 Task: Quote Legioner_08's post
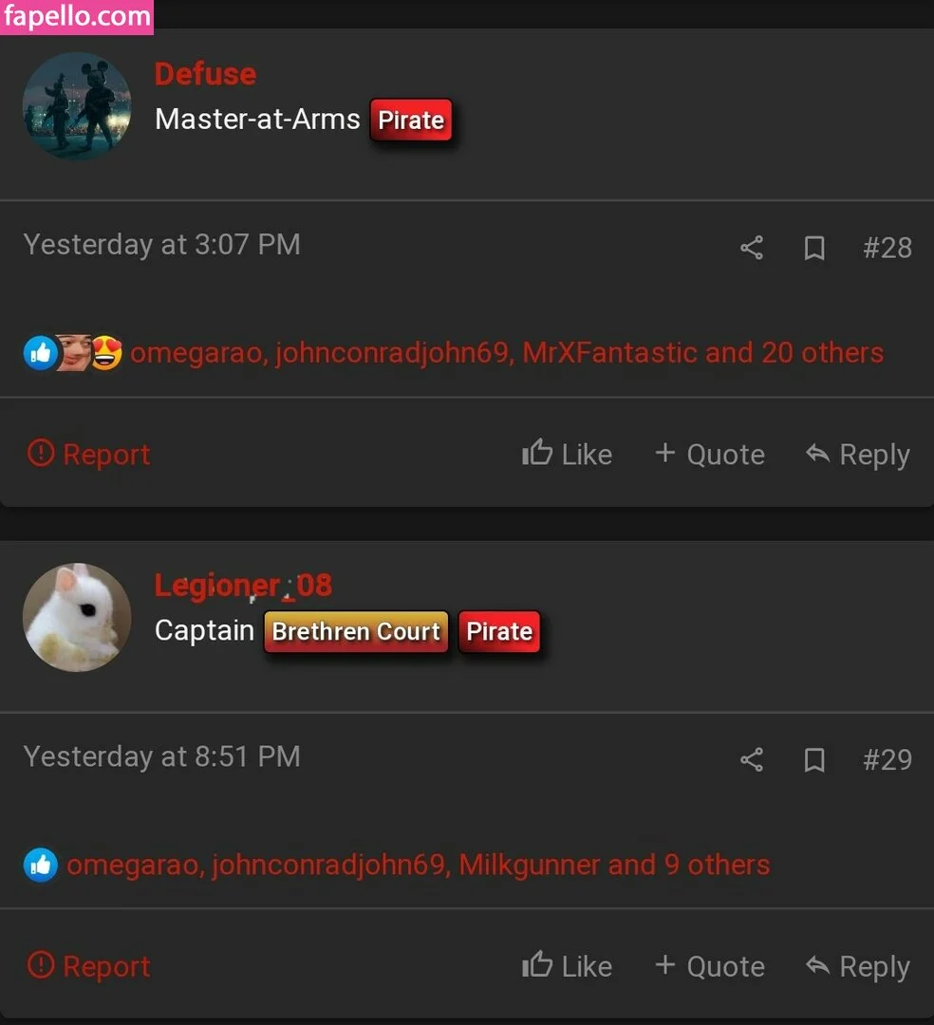pos(710,965)
